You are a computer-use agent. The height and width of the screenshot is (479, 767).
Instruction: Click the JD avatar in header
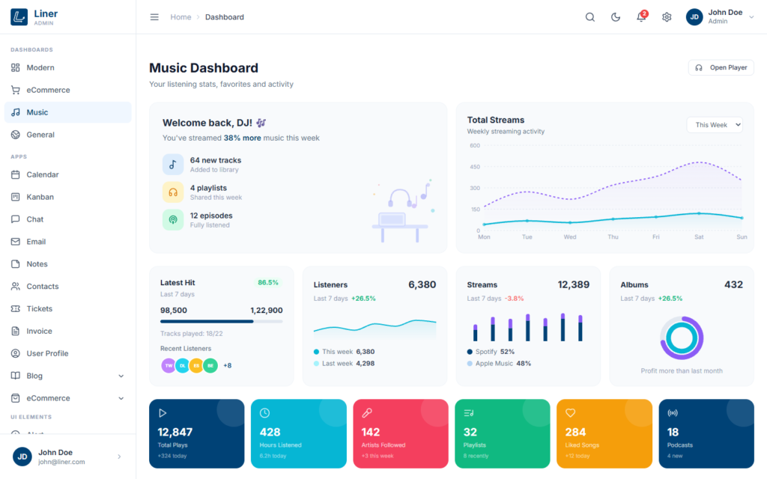(694, 17)
